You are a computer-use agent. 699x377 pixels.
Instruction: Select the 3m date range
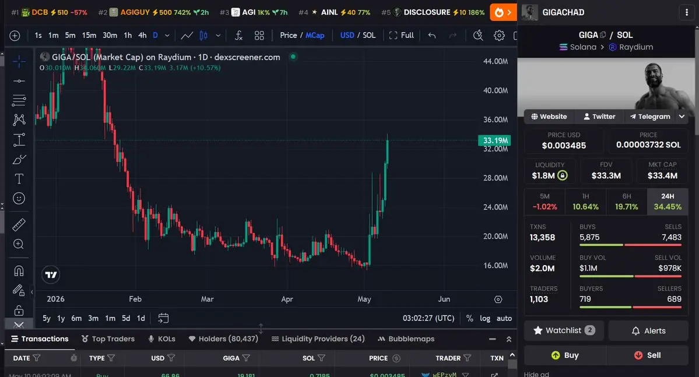click(x=93, y=318)
